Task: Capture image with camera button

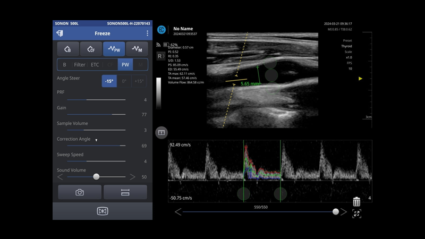Action: pyautogui.click(x=80, y=192)
